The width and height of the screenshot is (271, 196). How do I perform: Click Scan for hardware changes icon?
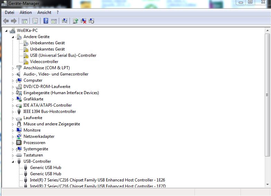click(65, 21)
